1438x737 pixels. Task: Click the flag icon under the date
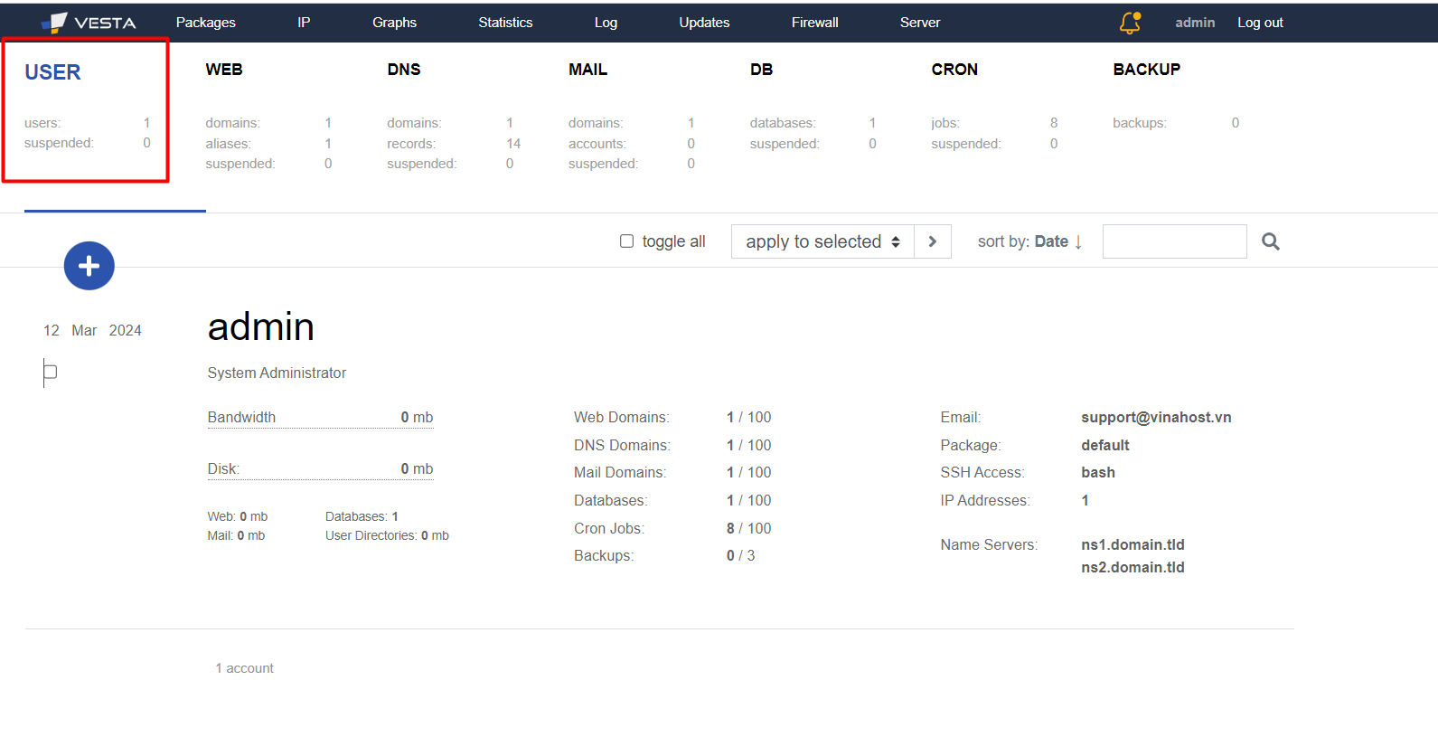tap(50, 372)
